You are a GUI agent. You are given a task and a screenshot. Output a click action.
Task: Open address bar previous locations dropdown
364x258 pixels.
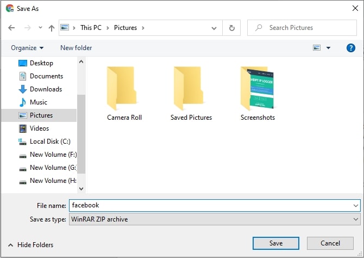(214, 28)
